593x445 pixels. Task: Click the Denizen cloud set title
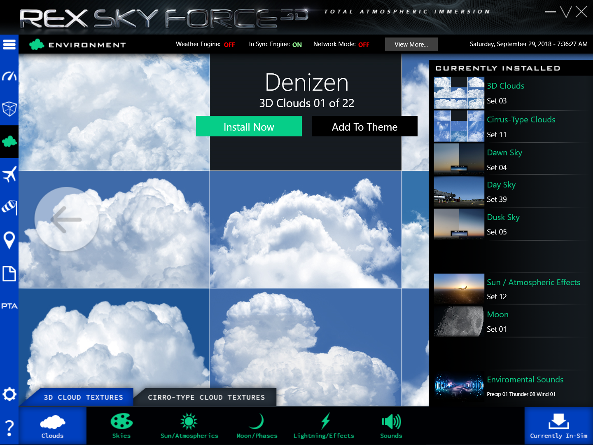[307, 82]
